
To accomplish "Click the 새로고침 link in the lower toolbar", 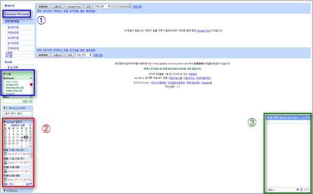I will tap(98, 55).
